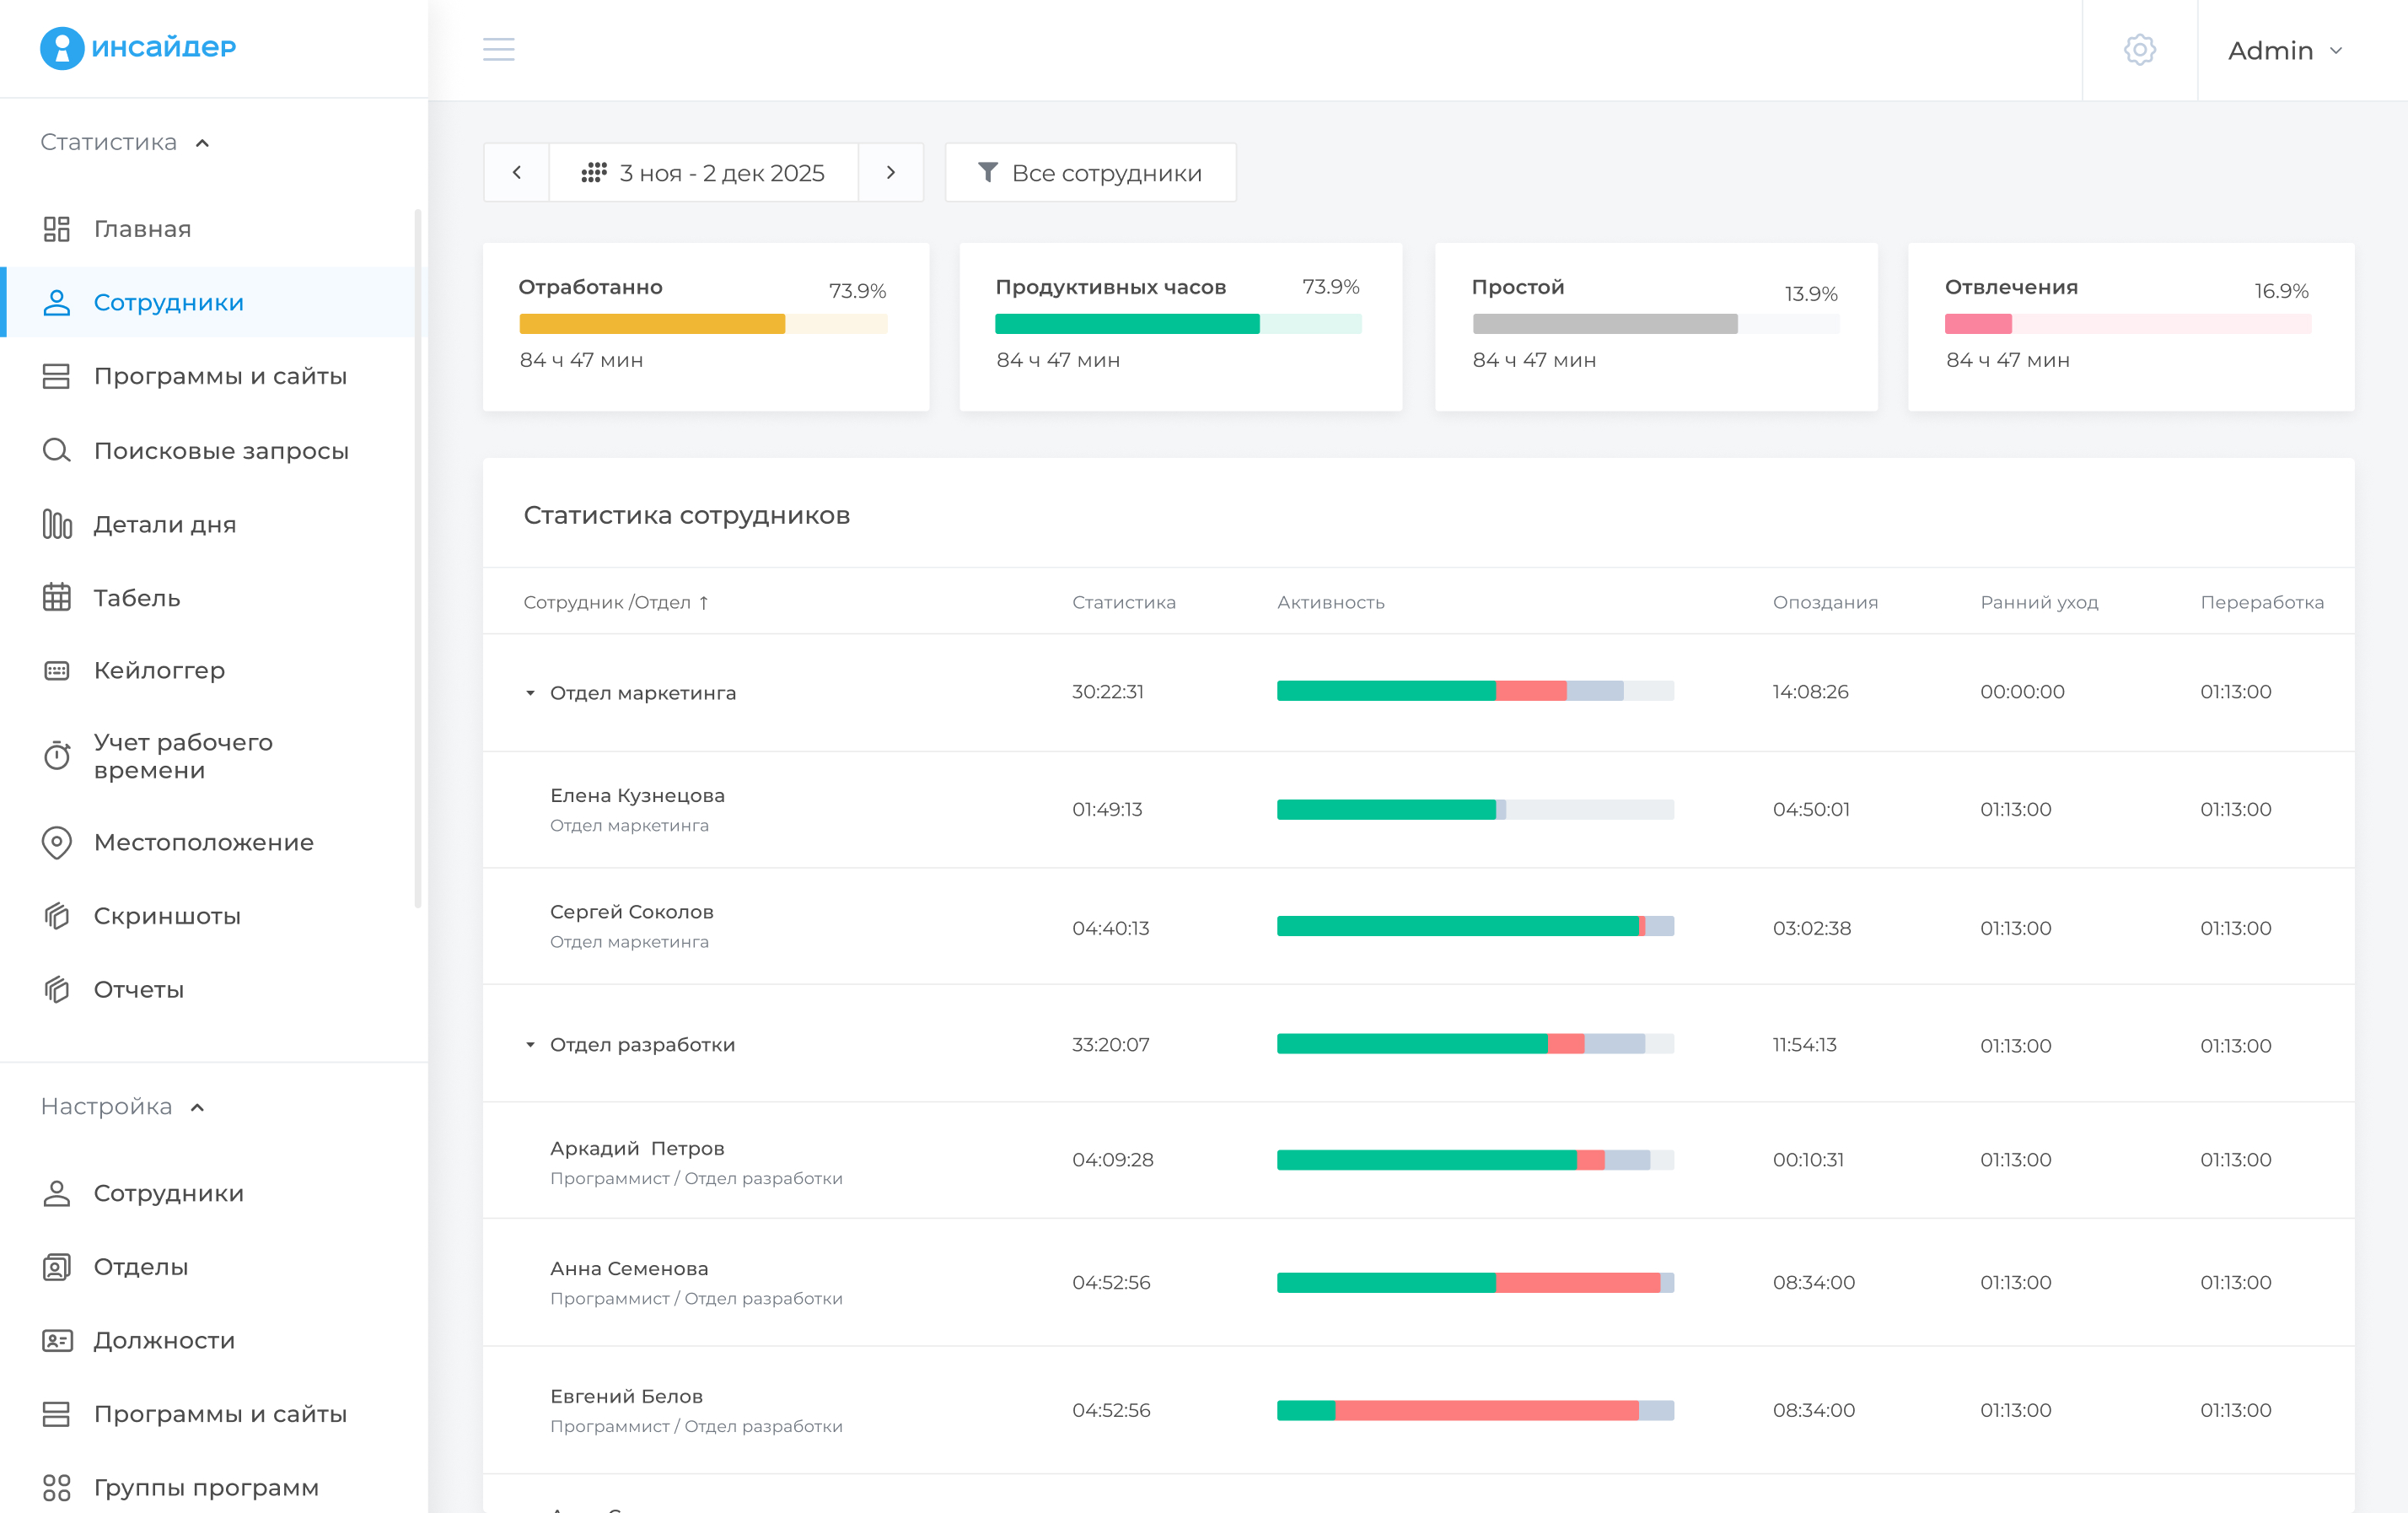Click the Поисковые запросы magnifier icon

(57, 450)
